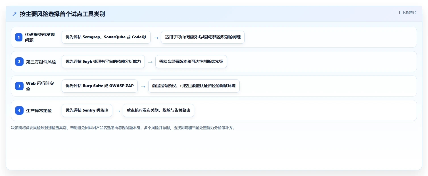
Task: Click the footnote text starting with 决策树将首要风险
Action: 123,128
